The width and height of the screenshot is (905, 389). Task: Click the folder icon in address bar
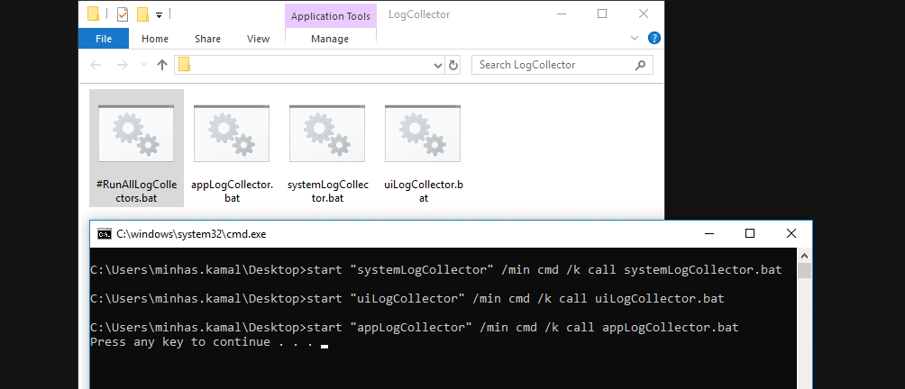[x=184, y=65]
